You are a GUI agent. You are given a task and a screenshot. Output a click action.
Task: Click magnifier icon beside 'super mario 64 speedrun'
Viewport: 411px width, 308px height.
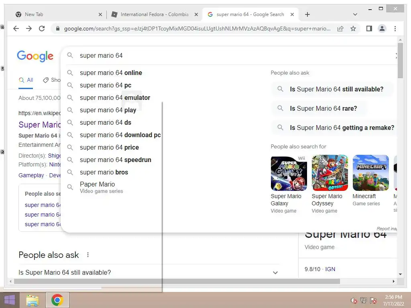(x=70, y=160)
